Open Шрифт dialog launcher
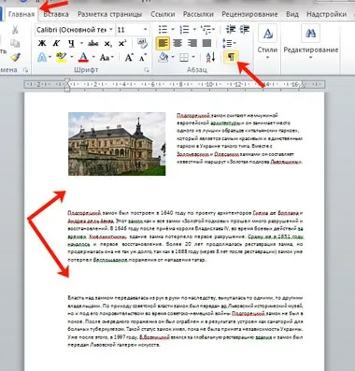 pos(147,71)
